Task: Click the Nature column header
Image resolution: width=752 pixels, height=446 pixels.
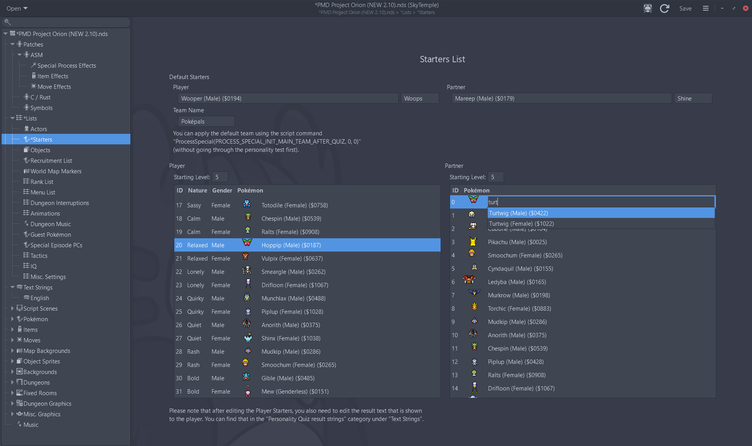Action: [x=197, y=190]
